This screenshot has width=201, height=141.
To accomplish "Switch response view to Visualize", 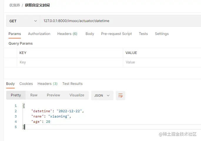I will [x=77, y=95].
